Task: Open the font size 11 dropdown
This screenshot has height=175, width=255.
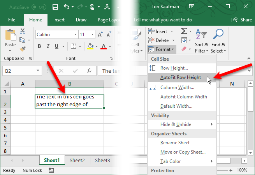Action: [x=92, y=35]
